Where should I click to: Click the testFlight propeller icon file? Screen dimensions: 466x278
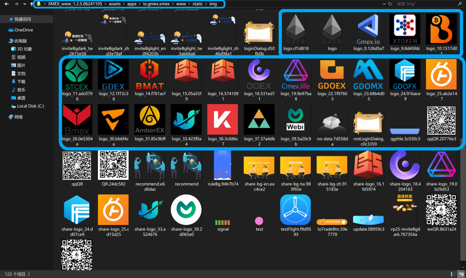(295, 210)
